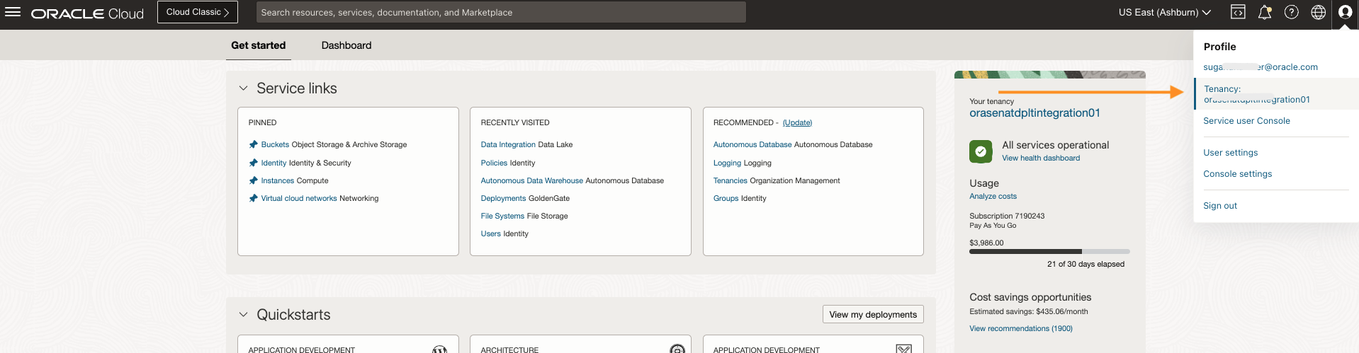Open the Virtual cloud networks link
This screenshot has width=1359, height=353.
(x=299, y=198)
